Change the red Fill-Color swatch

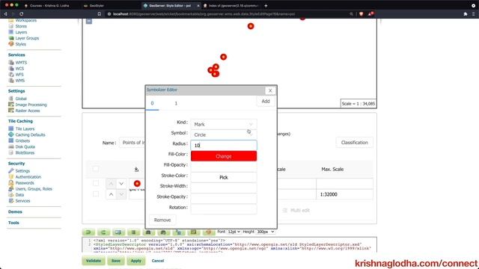[224, 156]
